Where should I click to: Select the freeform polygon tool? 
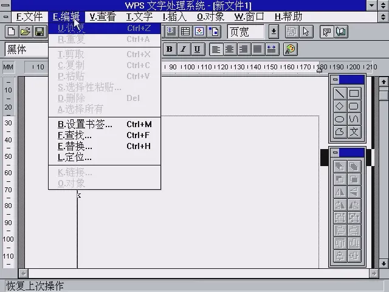point(340,132)
